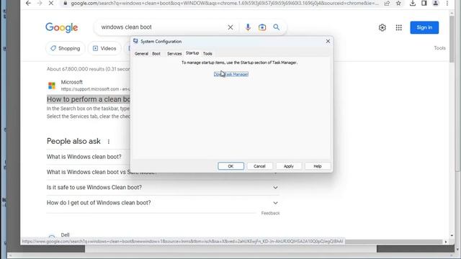Toggle the Chrome side panel icon

tap(424, 3)
